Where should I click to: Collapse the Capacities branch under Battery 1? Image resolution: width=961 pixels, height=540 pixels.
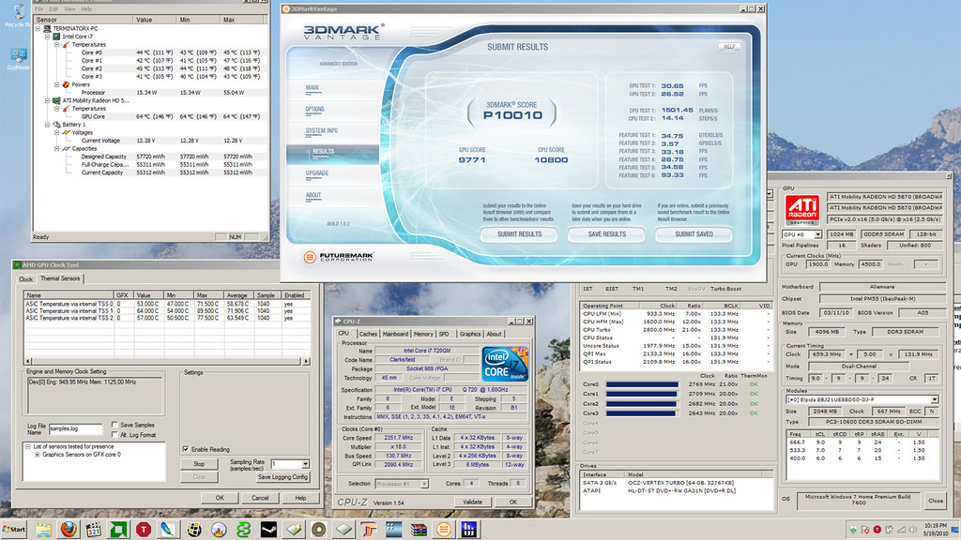point(56,148)
